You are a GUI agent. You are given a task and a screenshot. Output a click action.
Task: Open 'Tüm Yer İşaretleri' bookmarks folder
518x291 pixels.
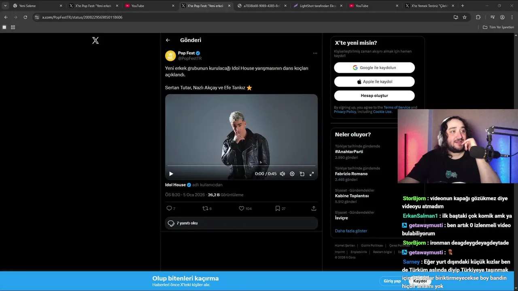[499, 27]
